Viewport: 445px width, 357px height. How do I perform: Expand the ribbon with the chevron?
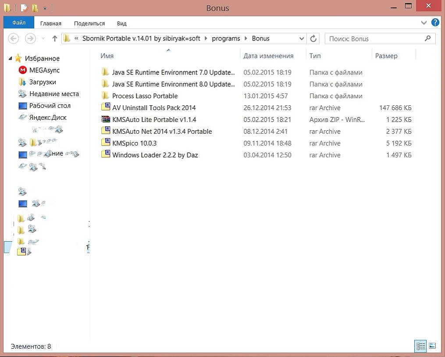[x=424, y=23]
